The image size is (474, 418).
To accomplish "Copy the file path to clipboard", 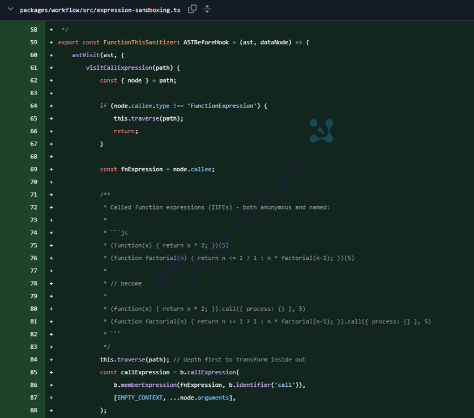I will tap(192, 9).
